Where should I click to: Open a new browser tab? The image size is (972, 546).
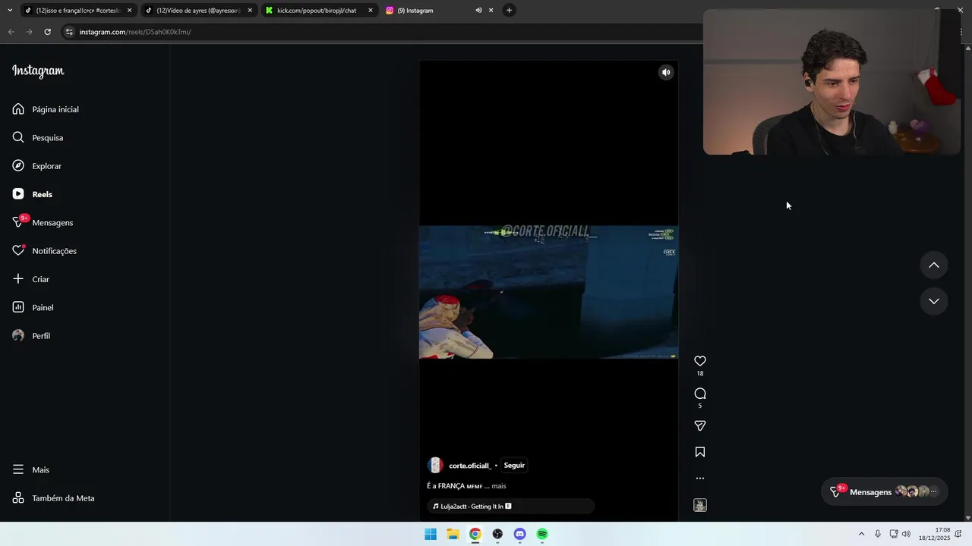510,11
